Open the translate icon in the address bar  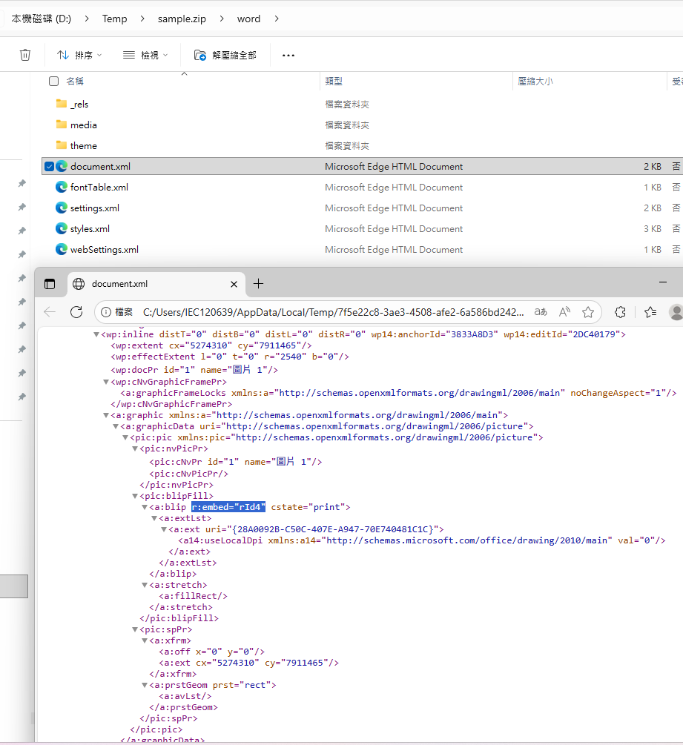click(x=541, y=312)
